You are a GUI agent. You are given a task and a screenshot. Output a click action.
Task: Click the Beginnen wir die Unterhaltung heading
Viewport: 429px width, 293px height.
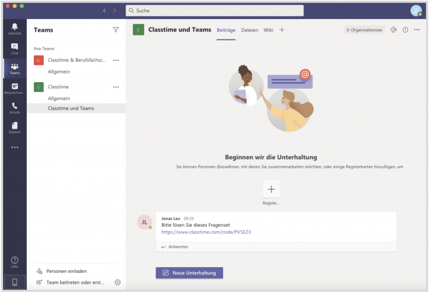271,158
